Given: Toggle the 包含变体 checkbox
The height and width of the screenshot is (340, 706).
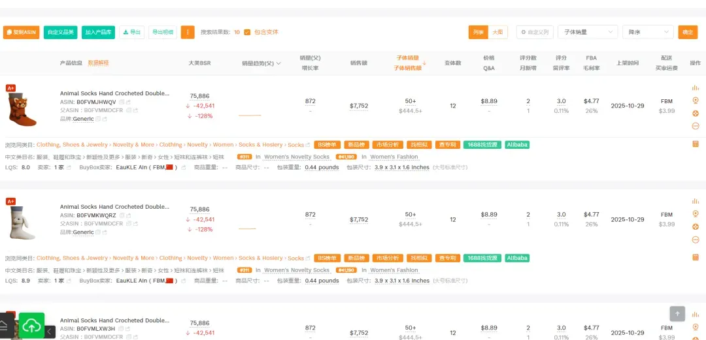Looking at the screenshot, I should pyautogui.click(x=247, y=32).
